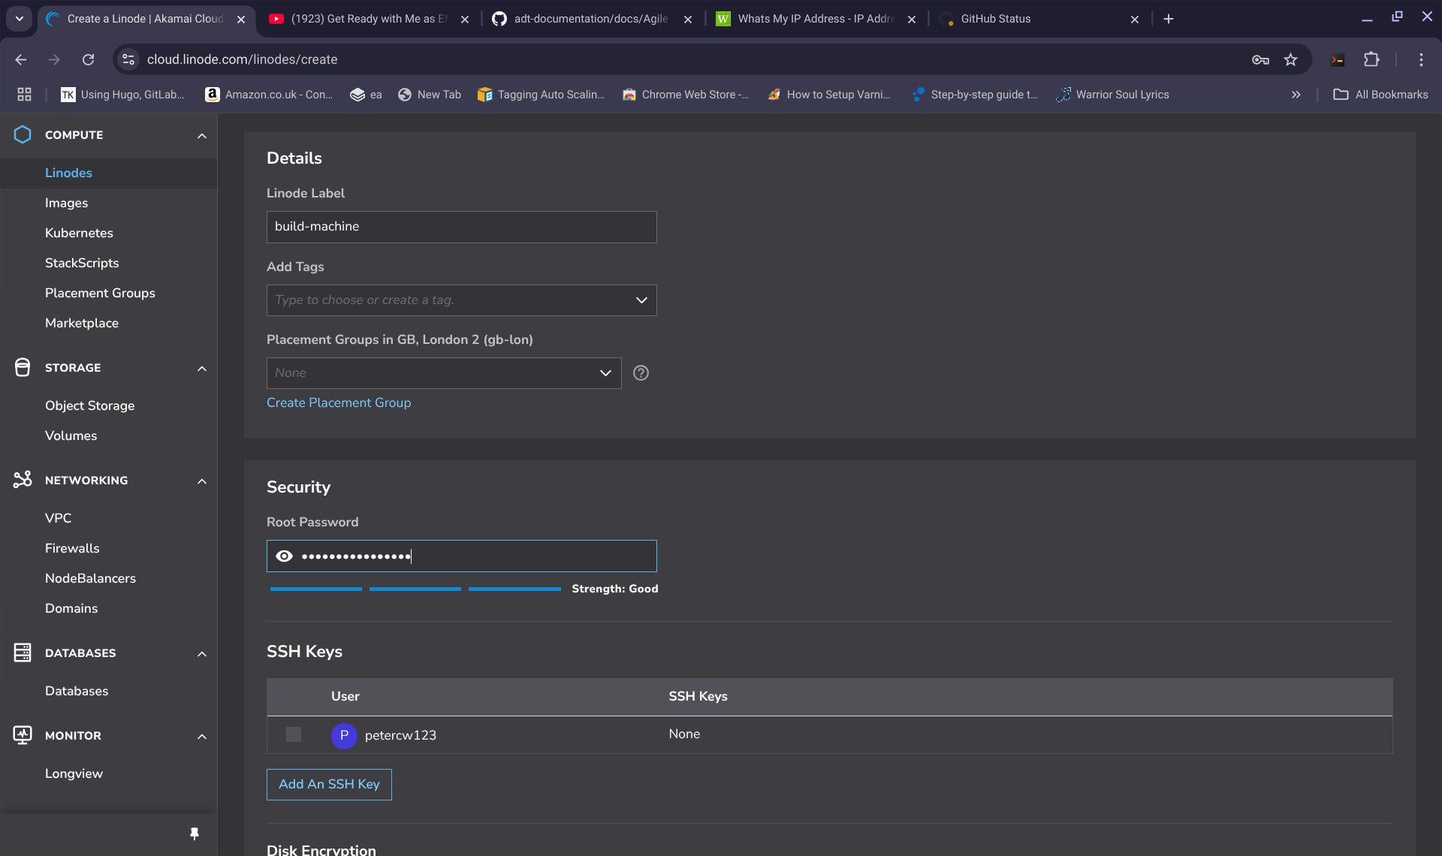The image size is (1442, 856).
Task: Click the placement group help icon
Action: pyautogui.click(x=641, y=373)
